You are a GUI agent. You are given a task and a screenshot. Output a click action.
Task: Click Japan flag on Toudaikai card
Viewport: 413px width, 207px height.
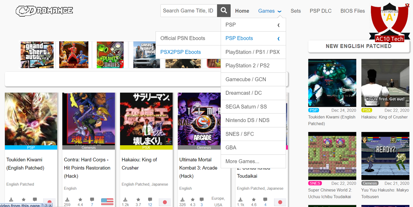point(280,202)
